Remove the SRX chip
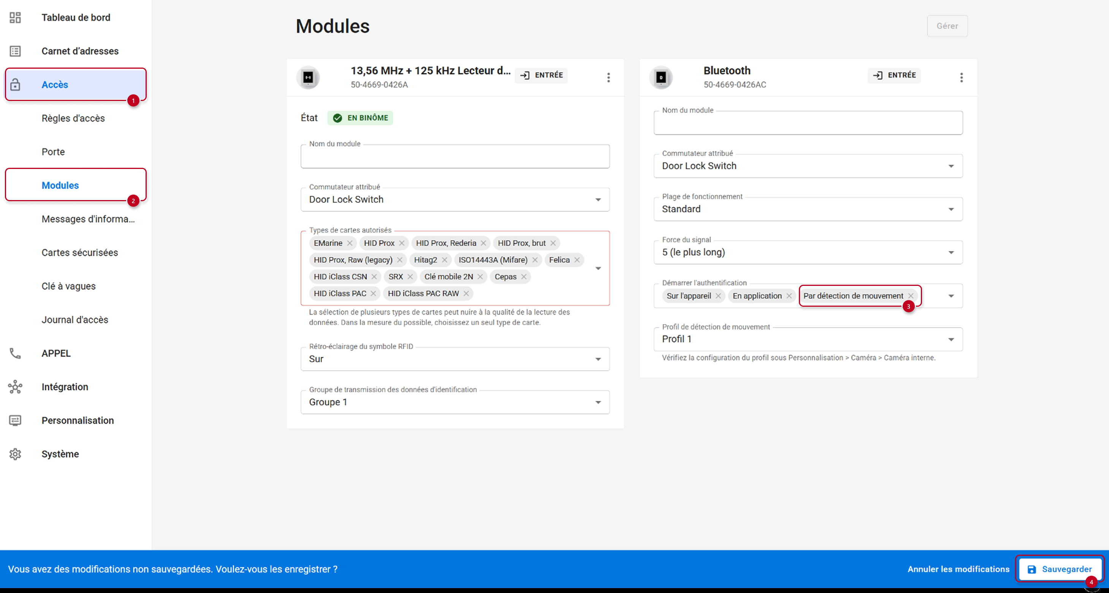Image resolution: width=1109 pixels, height=593 pixels. 410,277
